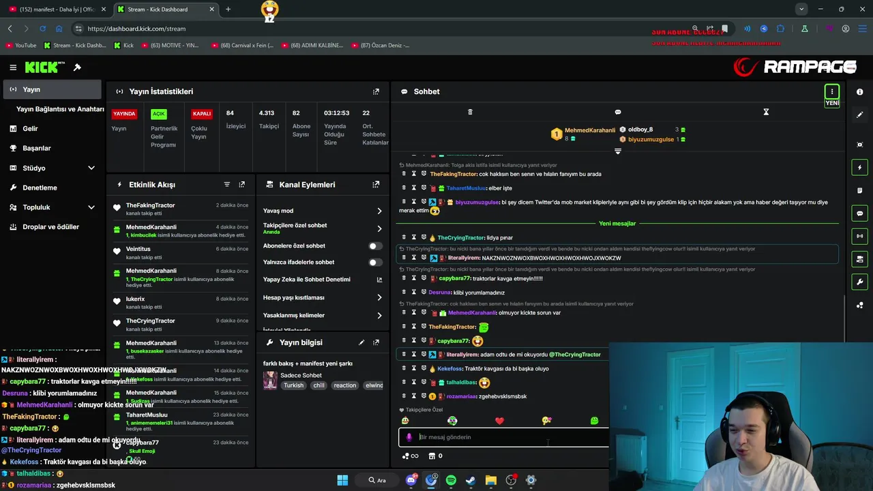
Task: Insert the green blob emote
Action: [x=594, y=421]
